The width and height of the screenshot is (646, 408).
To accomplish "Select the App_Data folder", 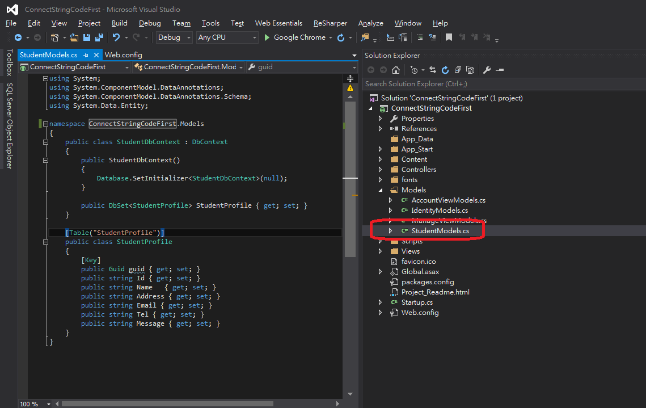I will coord(417,139).
